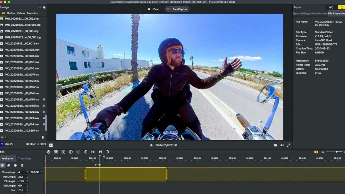This screenshot has width=345, height=194.
Task: Delete footage using the trash icon
Action: tap(43, 137)
